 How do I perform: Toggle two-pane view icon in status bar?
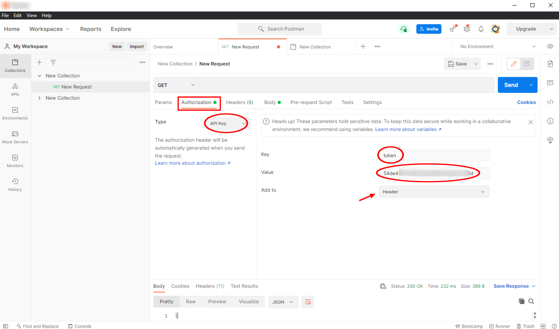click(543, 326)
